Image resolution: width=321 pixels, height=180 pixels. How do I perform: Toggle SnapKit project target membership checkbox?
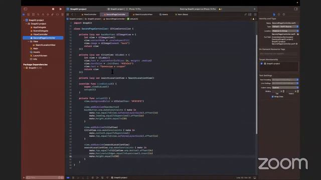[x=262, y=63]
